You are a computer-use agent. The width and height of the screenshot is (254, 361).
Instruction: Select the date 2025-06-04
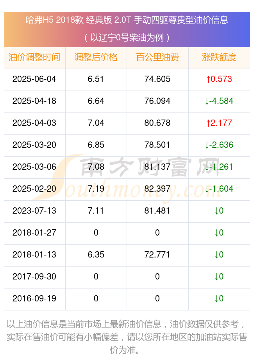pyautogui.click(x=34, y=79)
